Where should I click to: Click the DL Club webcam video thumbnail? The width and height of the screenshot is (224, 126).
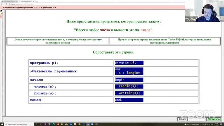coord(204,11)
